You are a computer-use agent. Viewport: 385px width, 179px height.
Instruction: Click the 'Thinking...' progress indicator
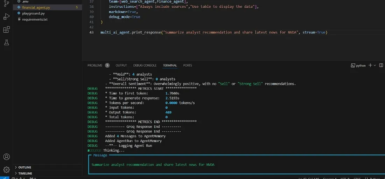106,151
